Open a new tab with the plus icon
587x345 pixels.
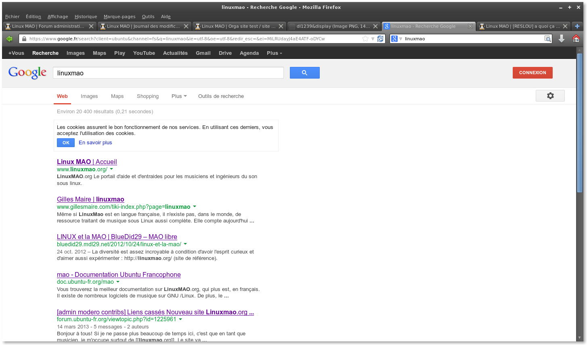tap(577, 26)
